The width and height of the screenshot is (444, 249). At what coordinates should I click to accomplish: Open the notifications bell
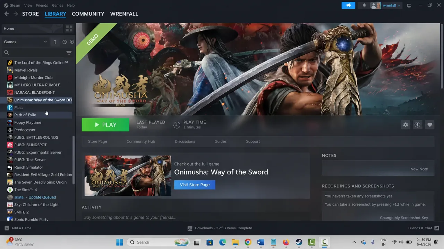pyautogui.click(x=364, y=5)
